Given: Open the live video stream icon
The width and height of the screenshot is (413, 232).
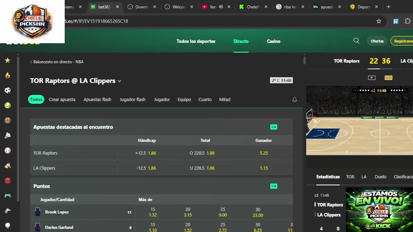Looking at the screenshot, I should click(x=372, y=78).
